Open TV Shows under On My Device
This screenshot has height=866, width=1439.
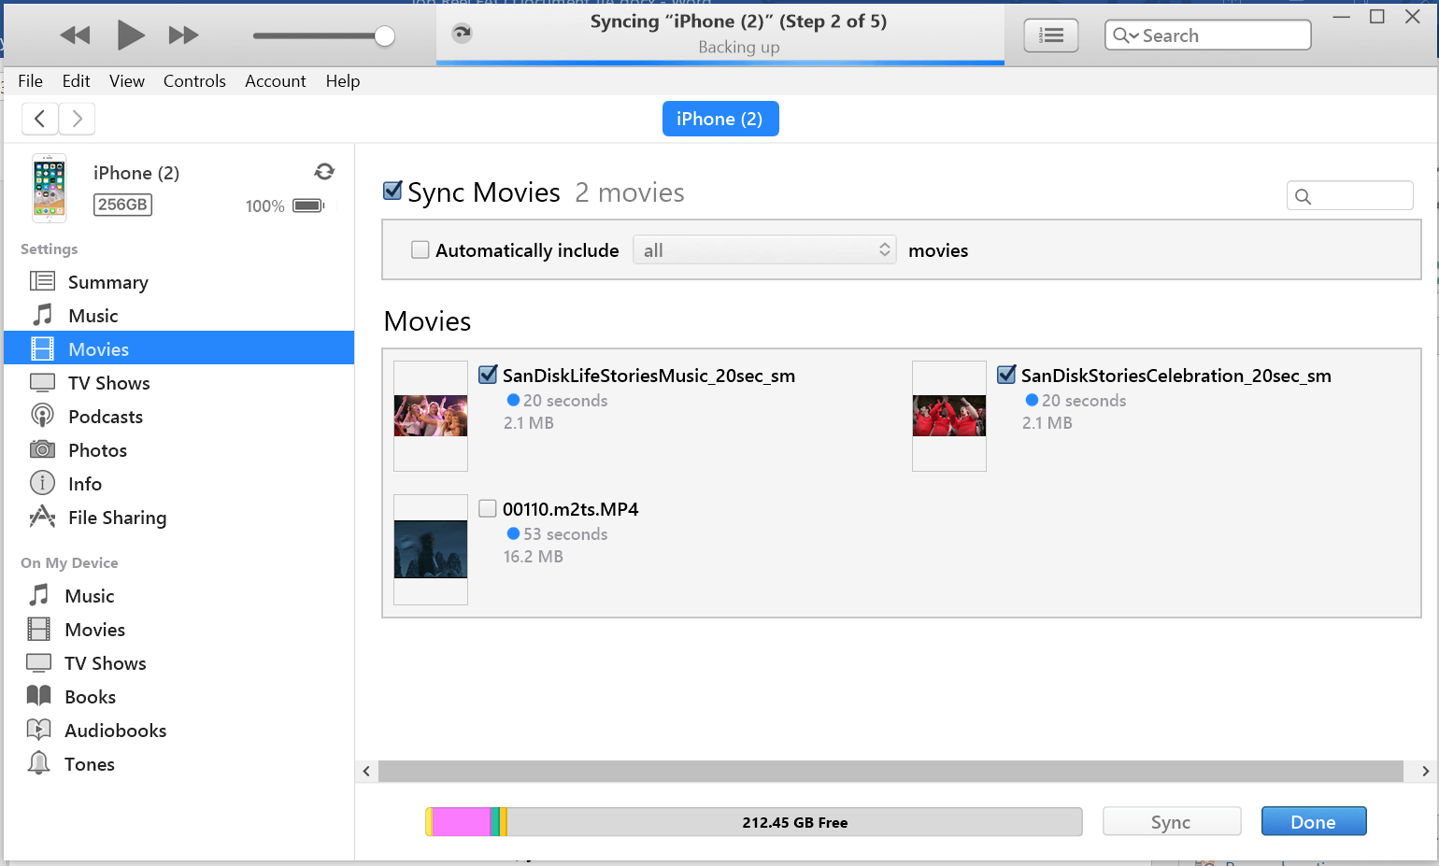(179, 663)
